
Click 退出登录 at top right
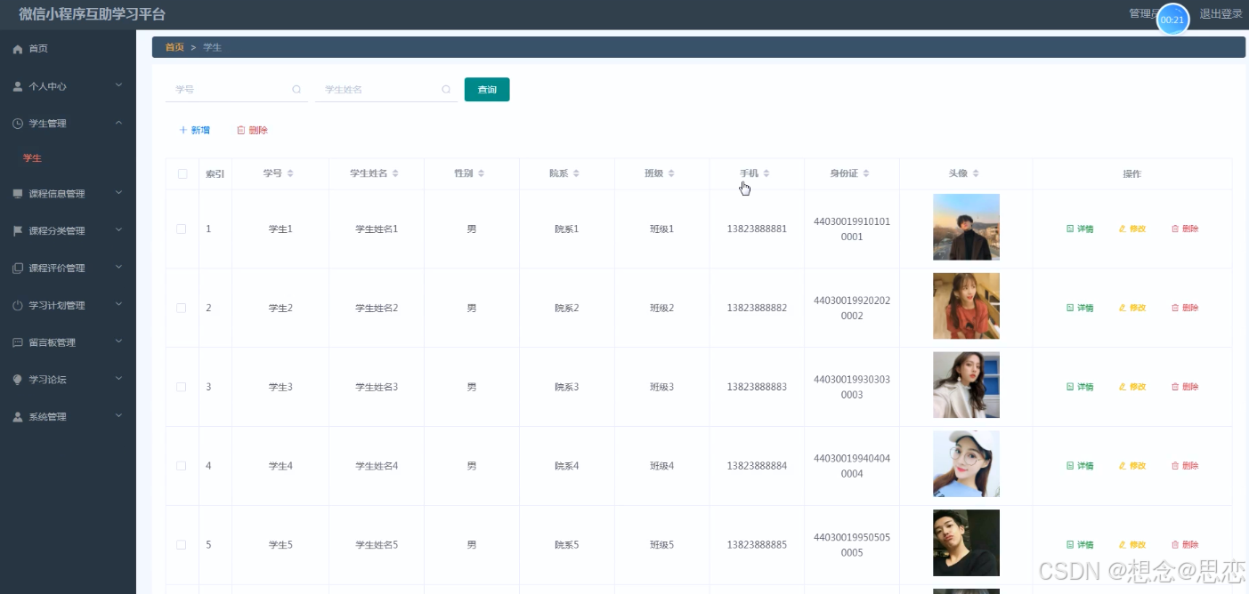1221,14
